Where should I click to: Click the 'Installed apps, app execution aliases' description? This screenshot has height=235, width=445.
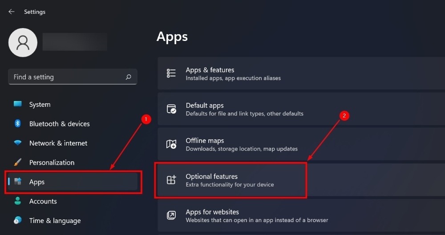(x=233, y=78)
